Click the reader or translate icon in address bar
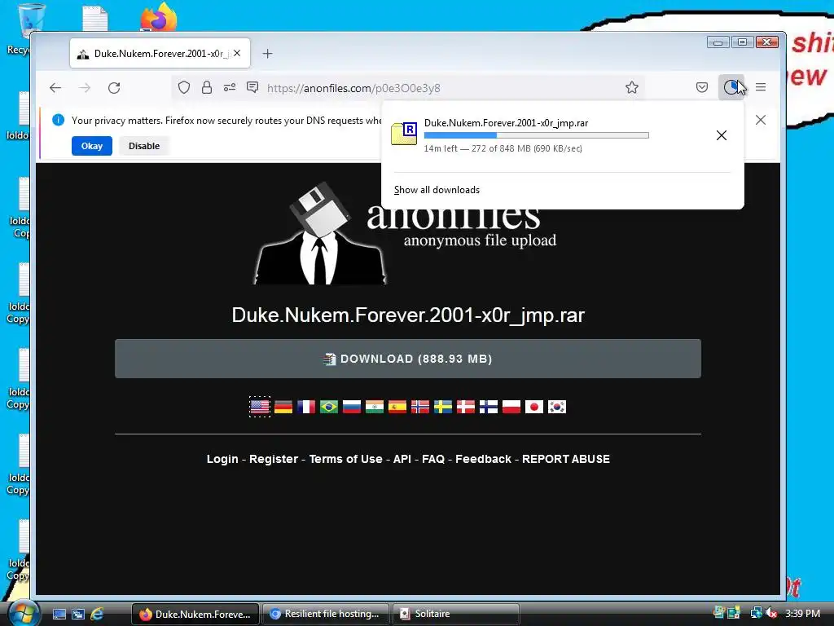The image size is (834, 626). (252, 87)
